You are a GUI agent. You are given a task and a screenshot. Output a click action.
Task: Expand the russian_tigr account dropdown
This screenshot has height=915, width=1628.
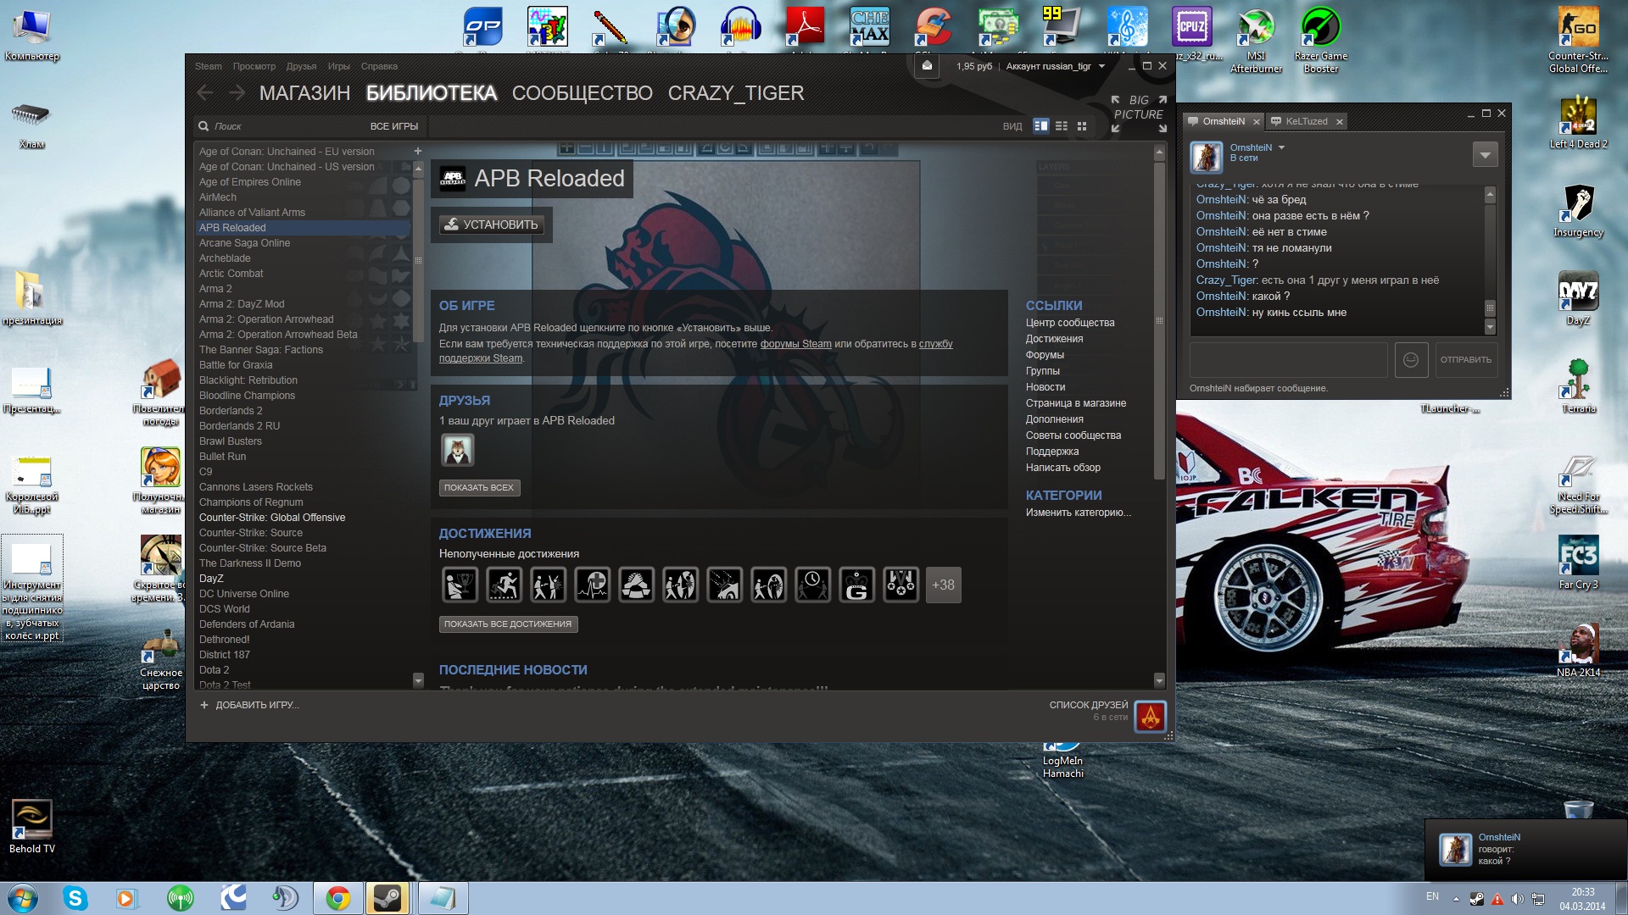tap(1101, 66)
